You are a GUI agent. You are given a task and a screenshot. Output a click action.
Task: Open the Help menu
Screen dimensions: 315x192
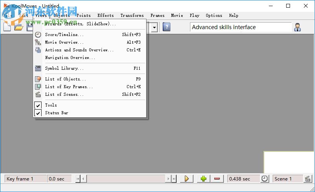(x=233, y=15)
